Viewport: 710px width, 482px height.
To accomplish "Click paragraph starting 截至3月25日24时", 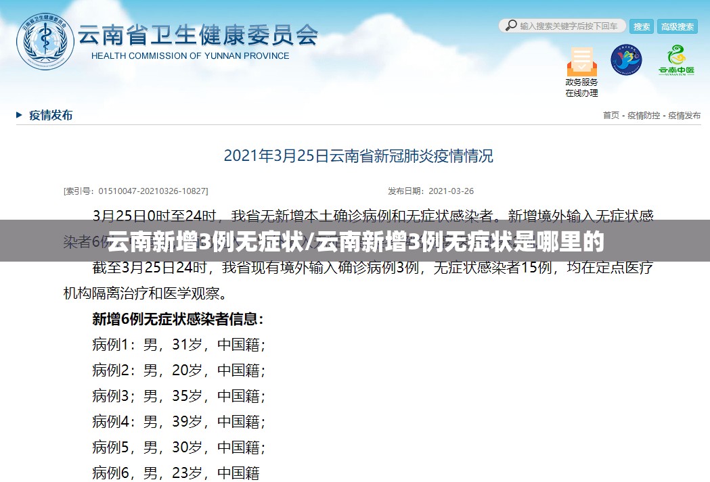I will pos(358,281).
